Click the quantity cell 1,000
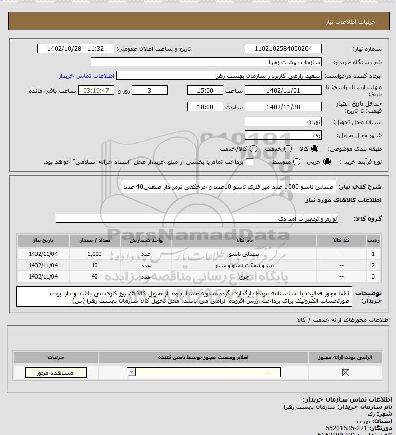This screenshot has width=396, height=435. [x=95, y=254]
